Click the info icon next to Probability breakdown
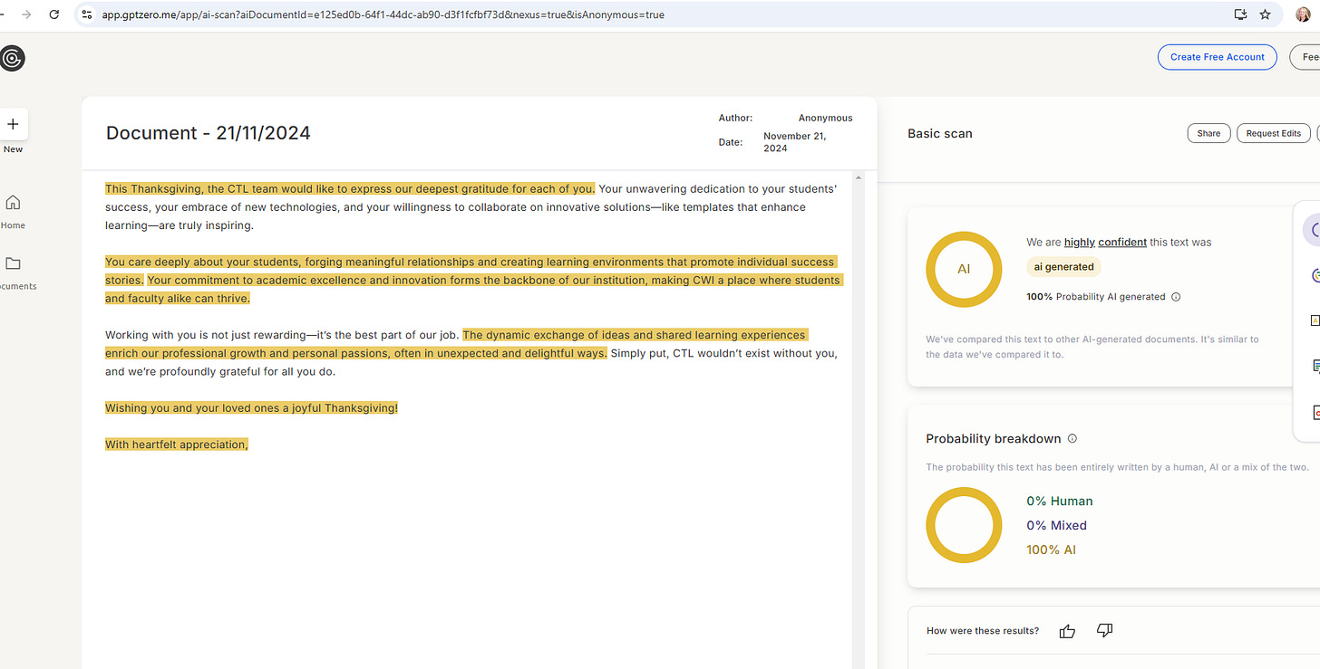Screen dimensions: 1320x669 point(1072,438)
